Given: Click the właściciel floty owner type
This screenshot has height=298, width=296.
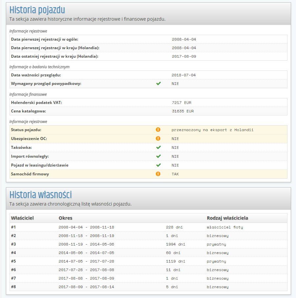Looking at the screenshot, I should (225, 227).
